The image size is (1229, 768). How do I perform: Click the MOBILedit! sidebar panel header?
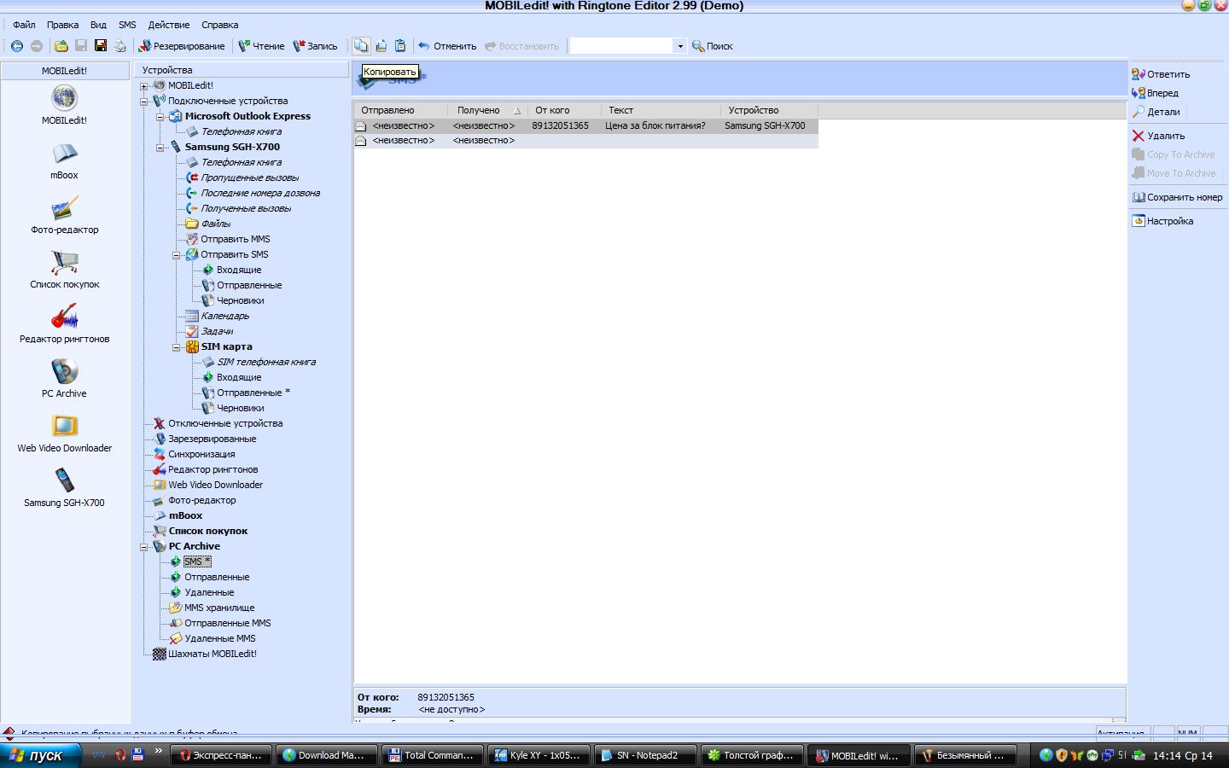tap(65, 71)
